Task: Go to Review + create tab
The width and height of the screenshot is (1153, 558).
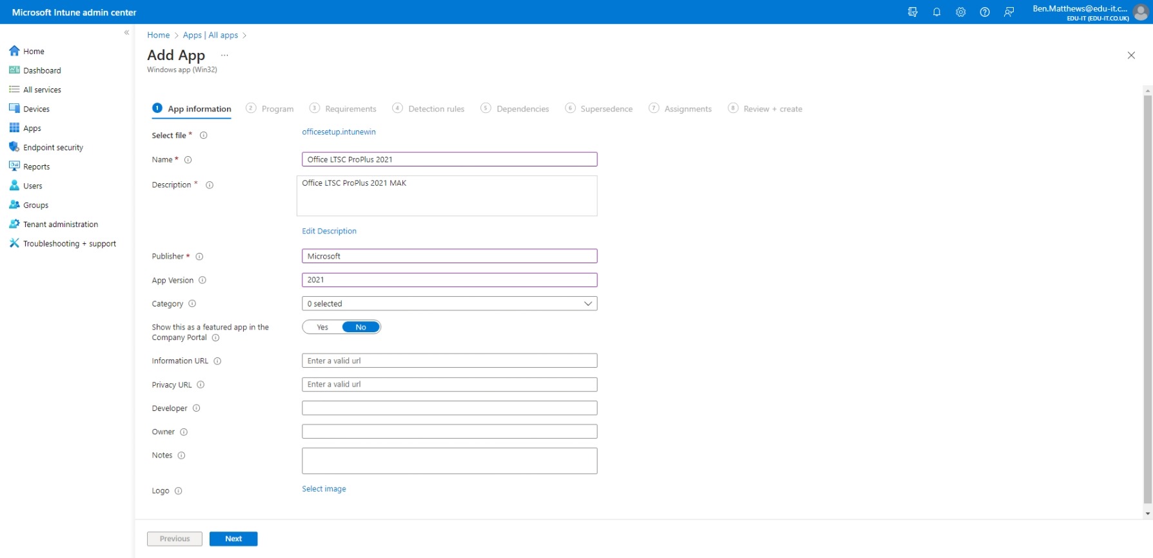Action: point(765,109)
